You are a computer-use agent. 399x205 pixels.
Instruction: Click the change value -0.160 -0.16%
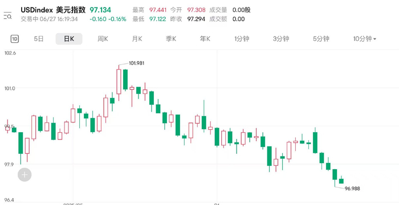click(x=108, y=19)
